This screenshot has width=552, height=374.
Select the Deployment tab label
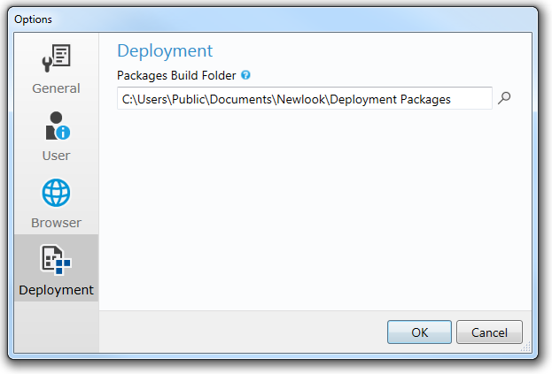click(56, 290)
